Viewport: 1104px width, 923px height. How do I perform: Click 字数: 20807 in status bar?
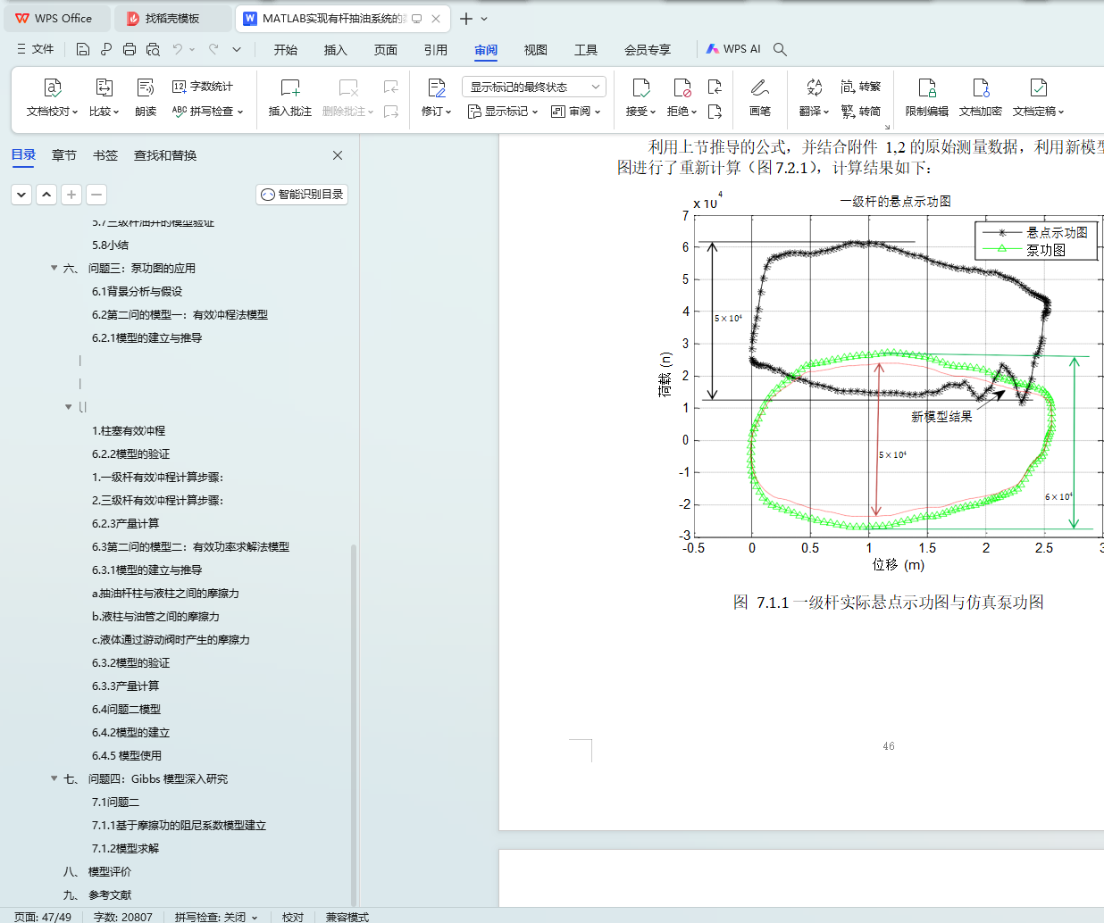(123, 917)
